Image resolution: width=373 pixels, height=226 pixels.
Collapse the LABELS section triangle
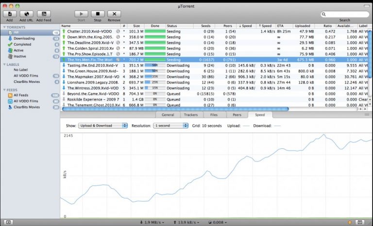click(4, 65)
